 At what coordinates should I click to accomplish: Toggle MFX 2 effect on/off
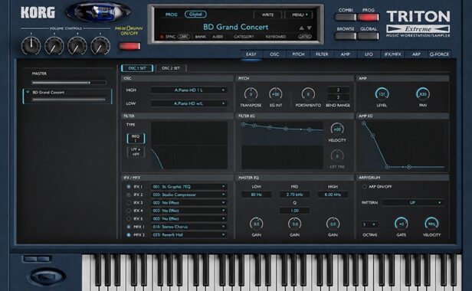click(129, 235)
